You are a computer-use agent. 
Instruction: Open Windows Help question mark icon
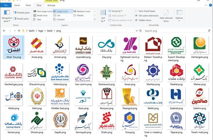[211, 5]
